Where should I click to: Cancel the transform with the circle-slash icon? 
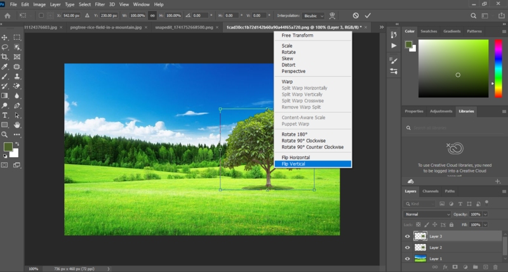[356, 15]
